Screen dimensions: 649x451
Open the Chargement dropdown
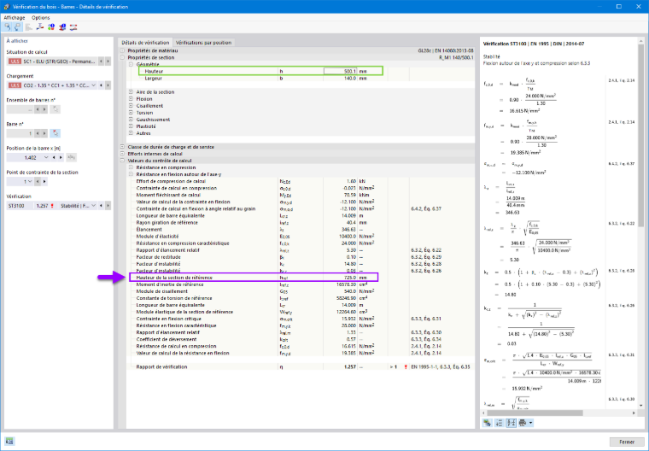click(94, 85)
